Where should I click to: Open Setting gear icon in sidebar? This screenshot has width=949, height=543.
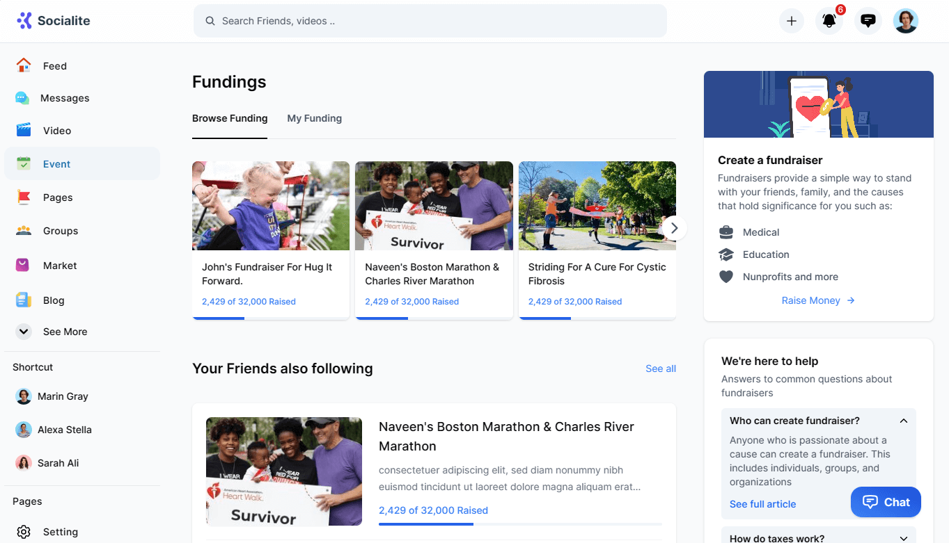click(x=24, y=531)
